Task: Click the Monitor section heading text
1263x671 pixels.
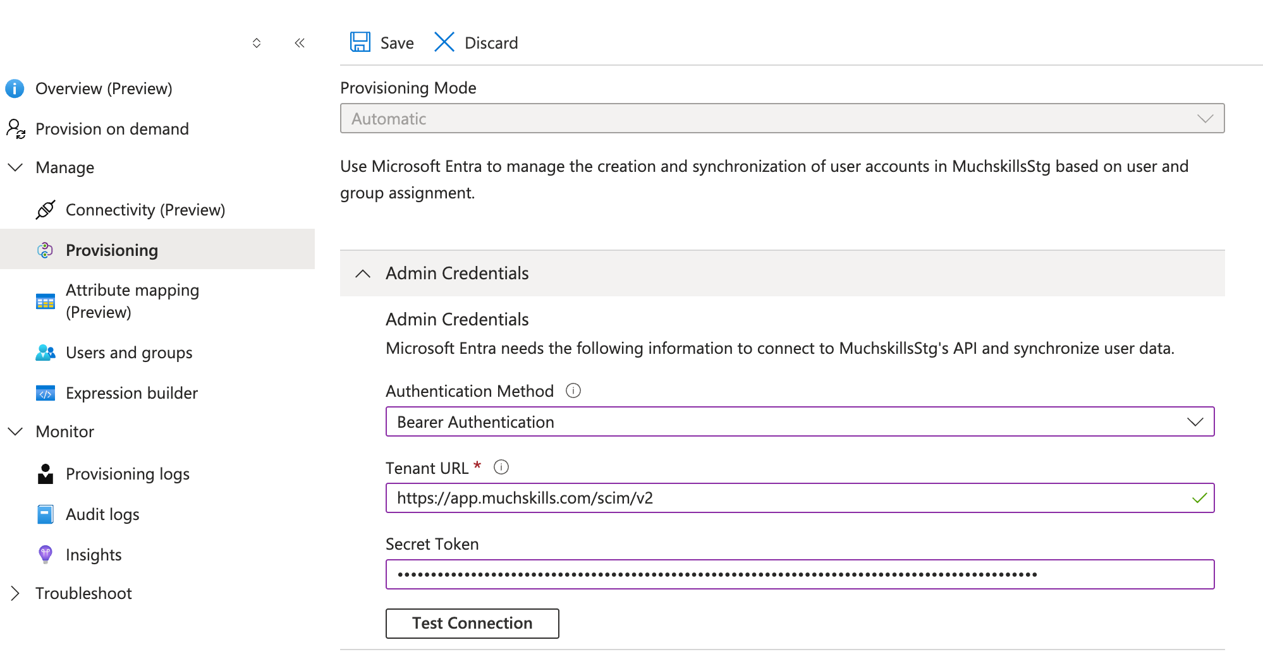Action: [x=65, y=432]
